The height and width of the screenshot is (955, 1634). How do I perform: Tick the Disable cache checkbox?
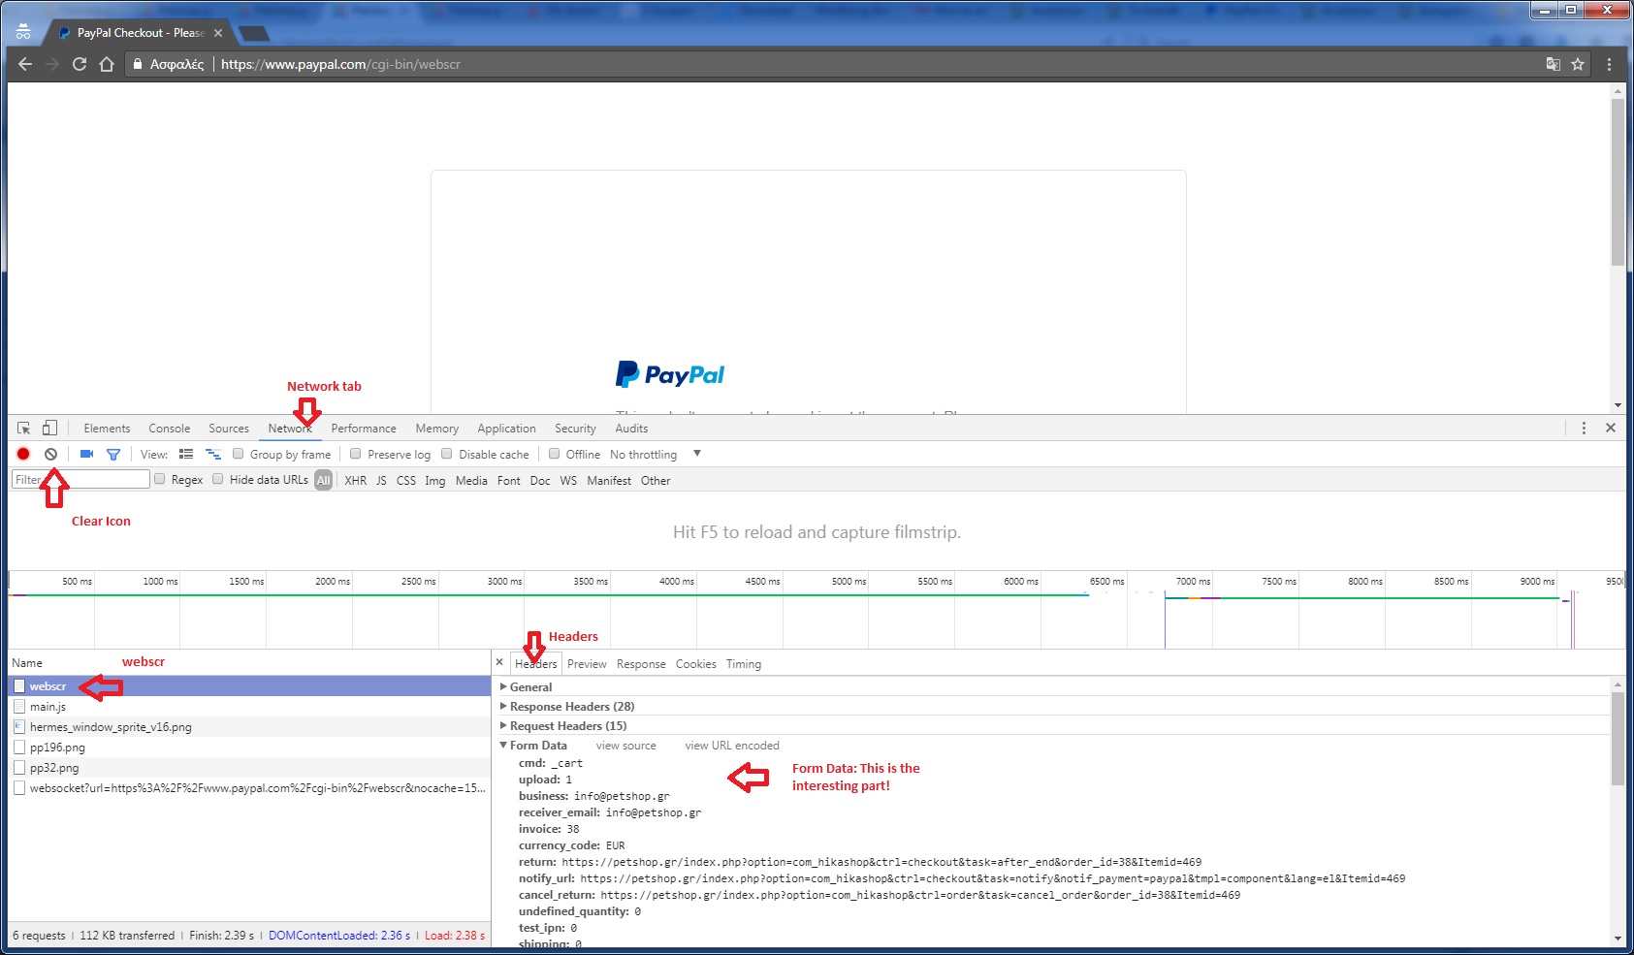447,454
